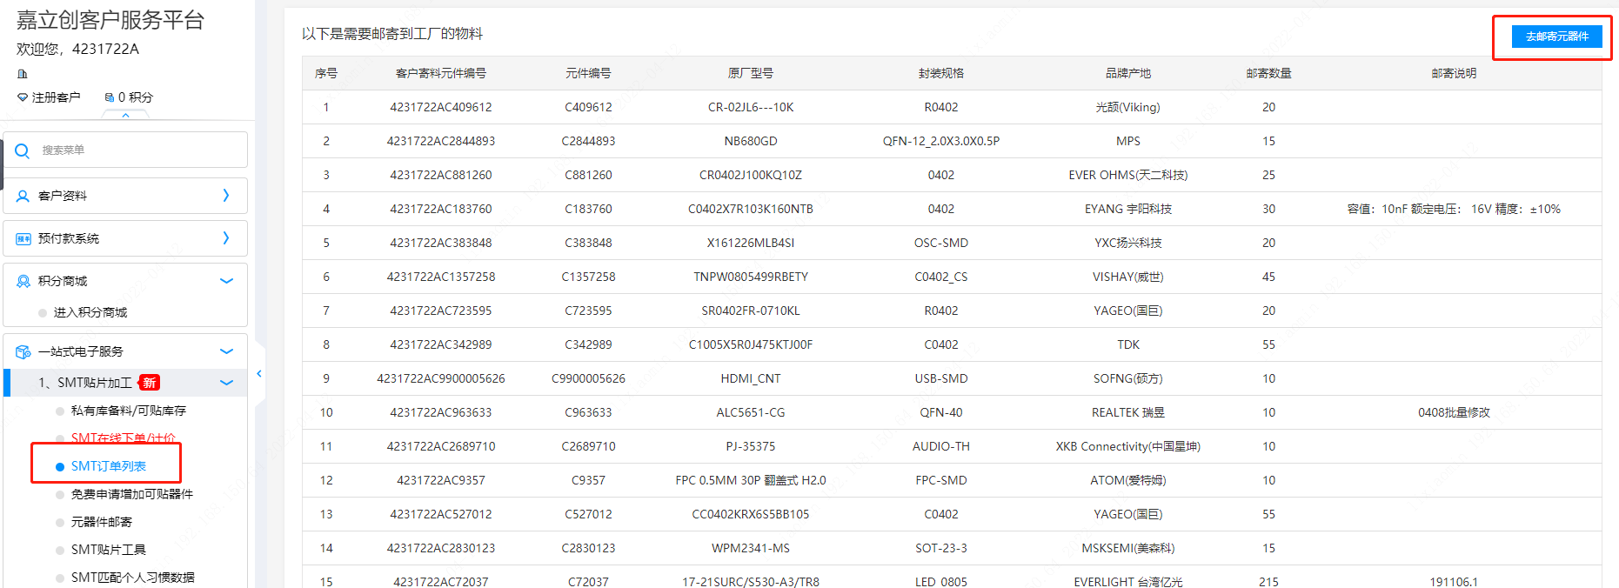Click the small building icon under welcome text
The height and width of the screenshot is (588, 1619).
23,74
